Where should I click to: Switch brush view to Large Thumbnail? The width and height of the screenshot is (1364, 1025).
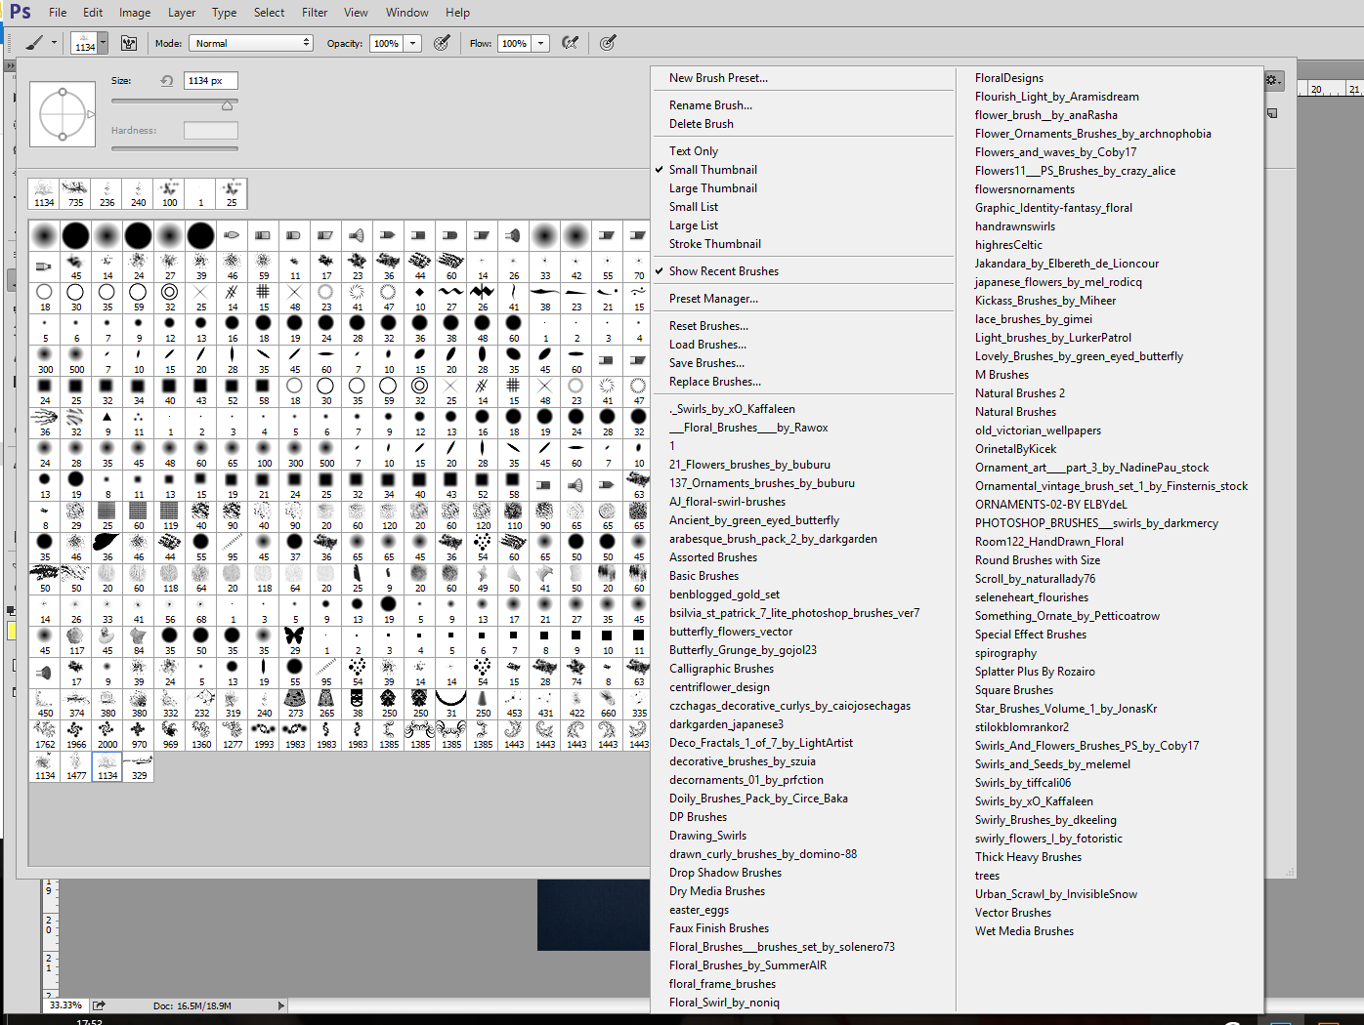tap(712, 188)
